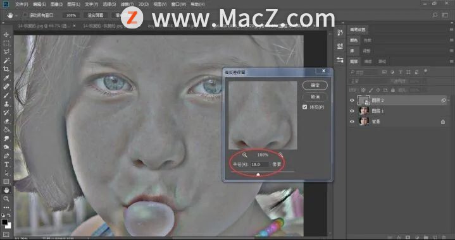Image resolution: width=455 pixels, height=240 pixels.
Task: Hide the 背景 background layer eye
Action: pyautogui.click(x=352, y=122)
